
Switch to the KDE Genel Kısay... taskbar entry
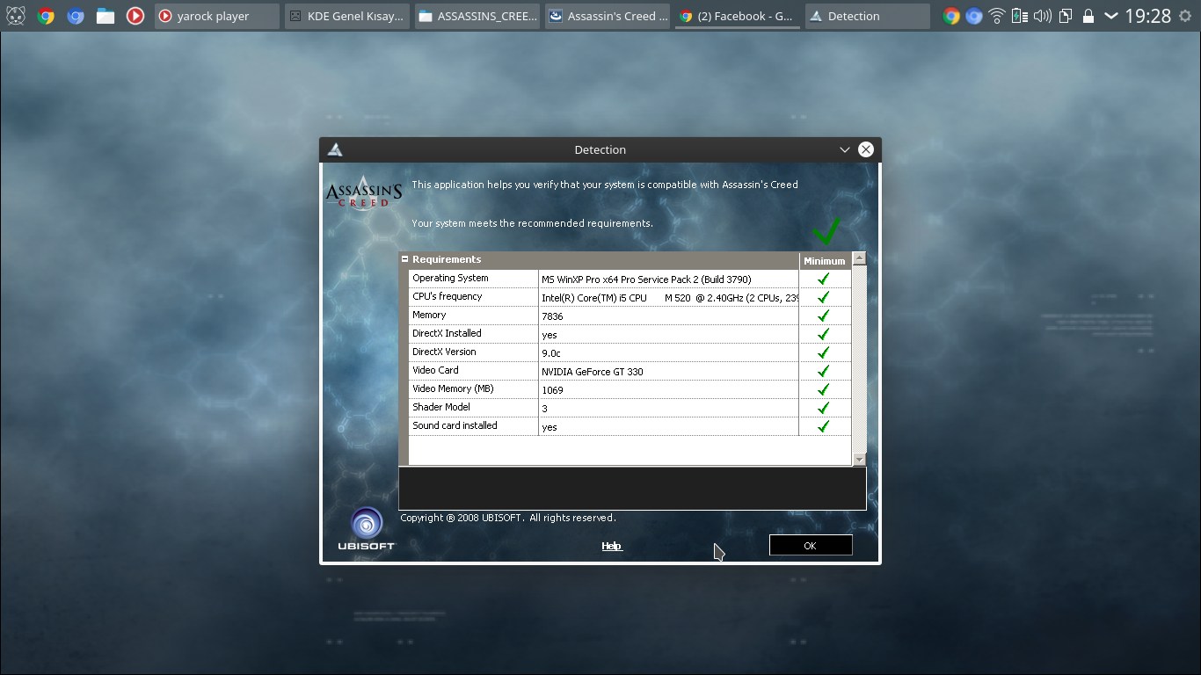click(347, 16)
